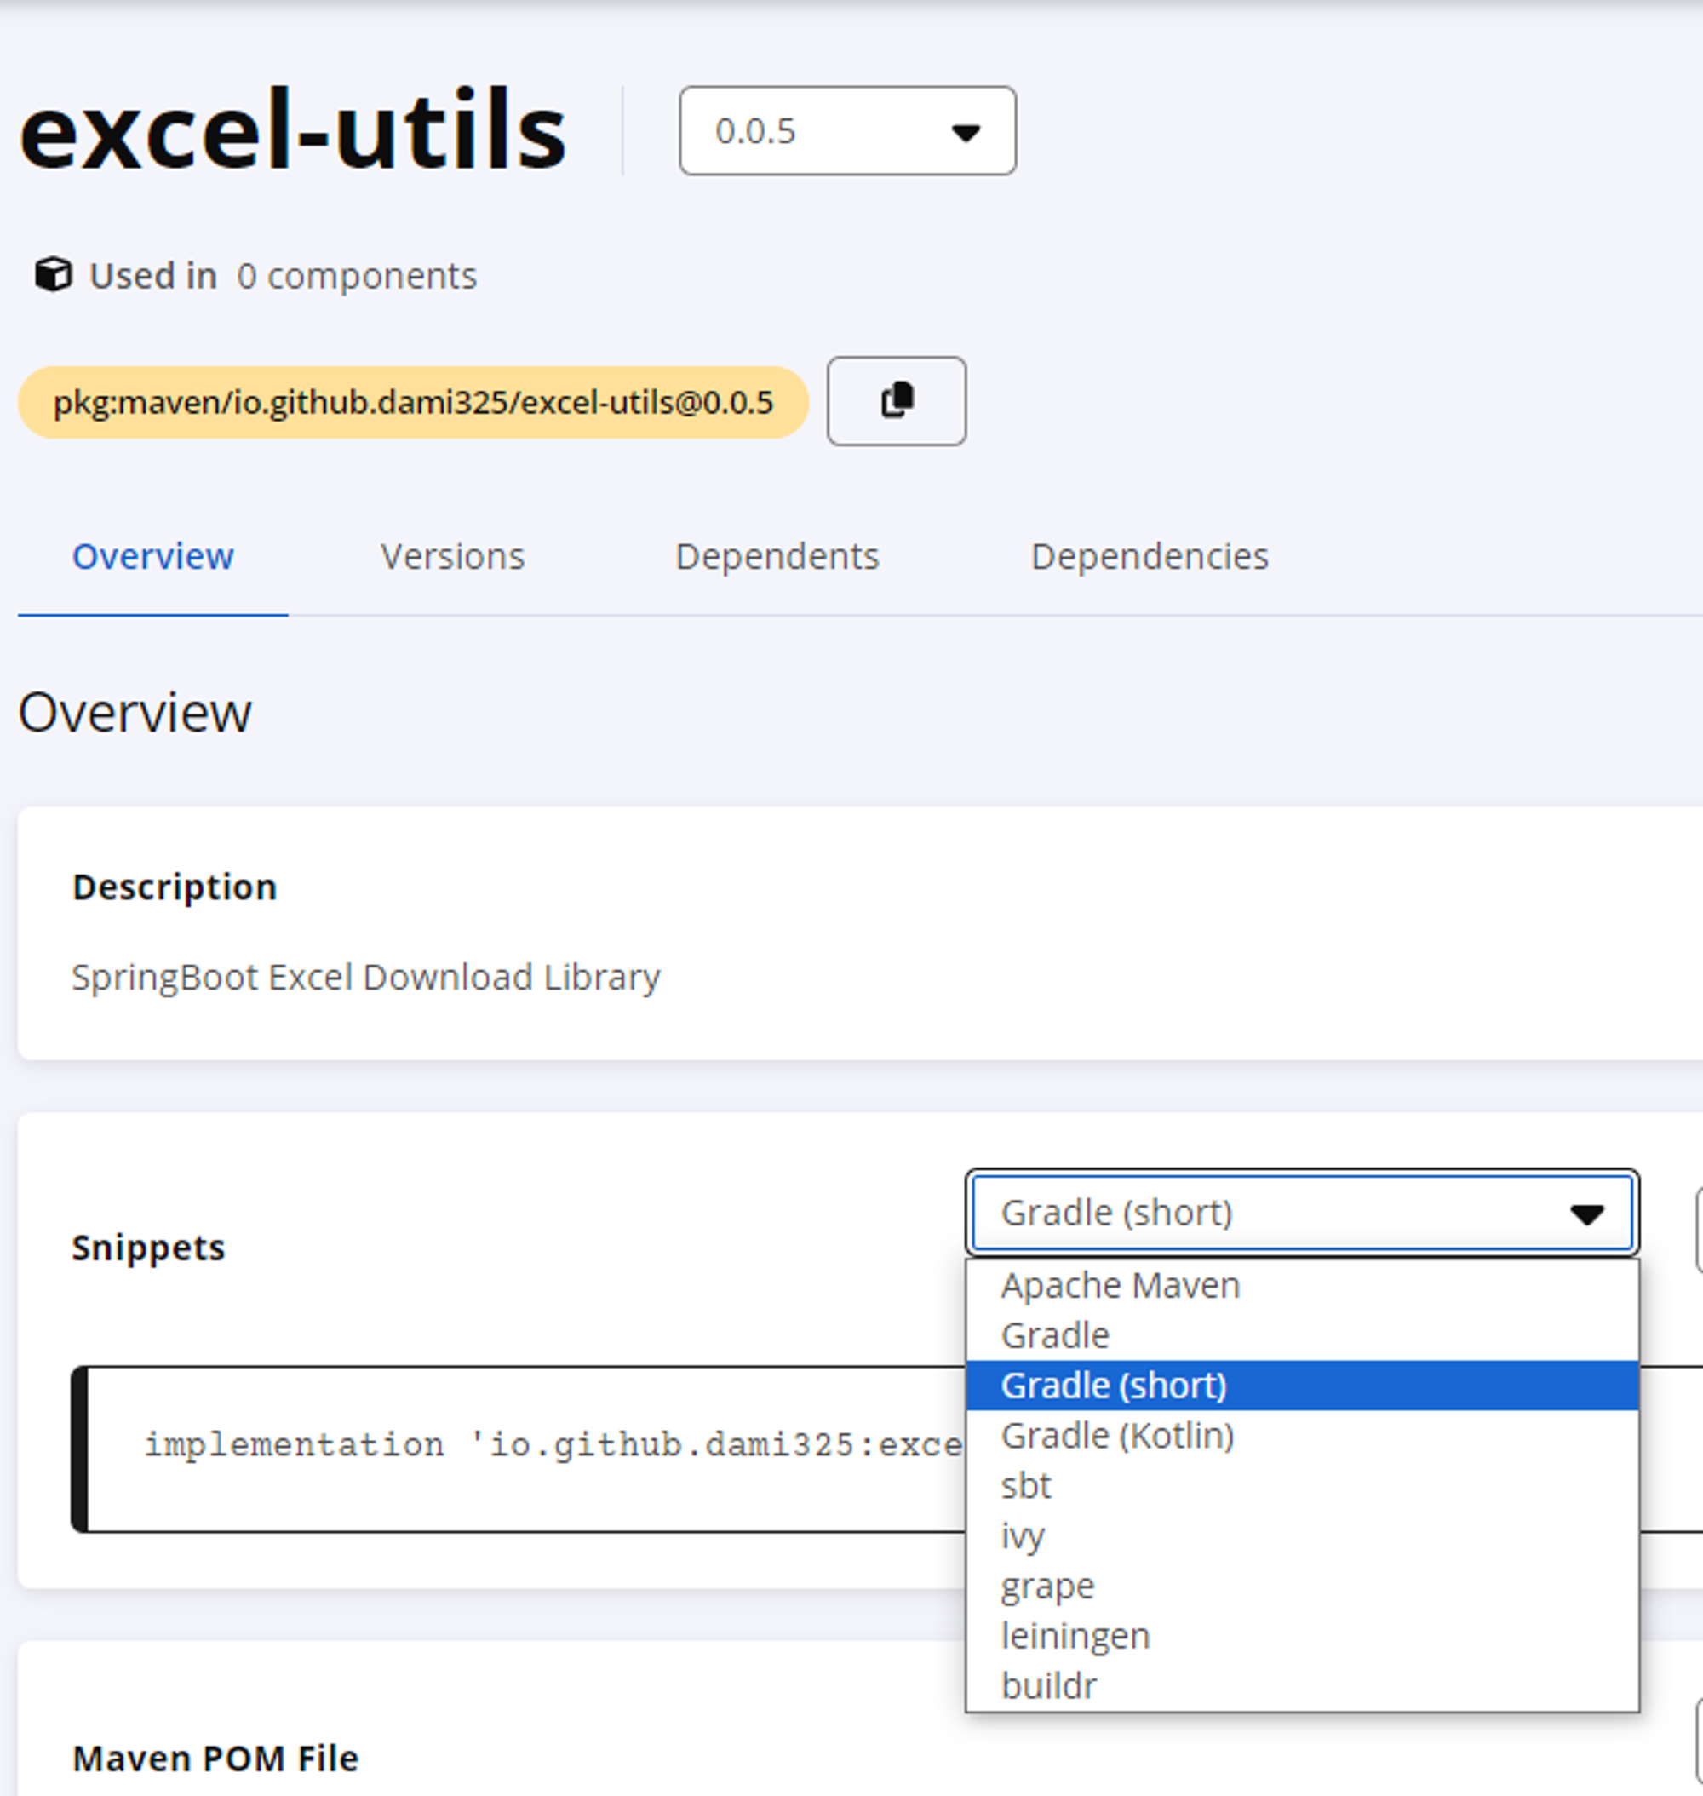The height and width of the screenshot is (1796, 1703).
Task: Click the SpringBoot Excel Download Library description
Action: click(366, 978)
